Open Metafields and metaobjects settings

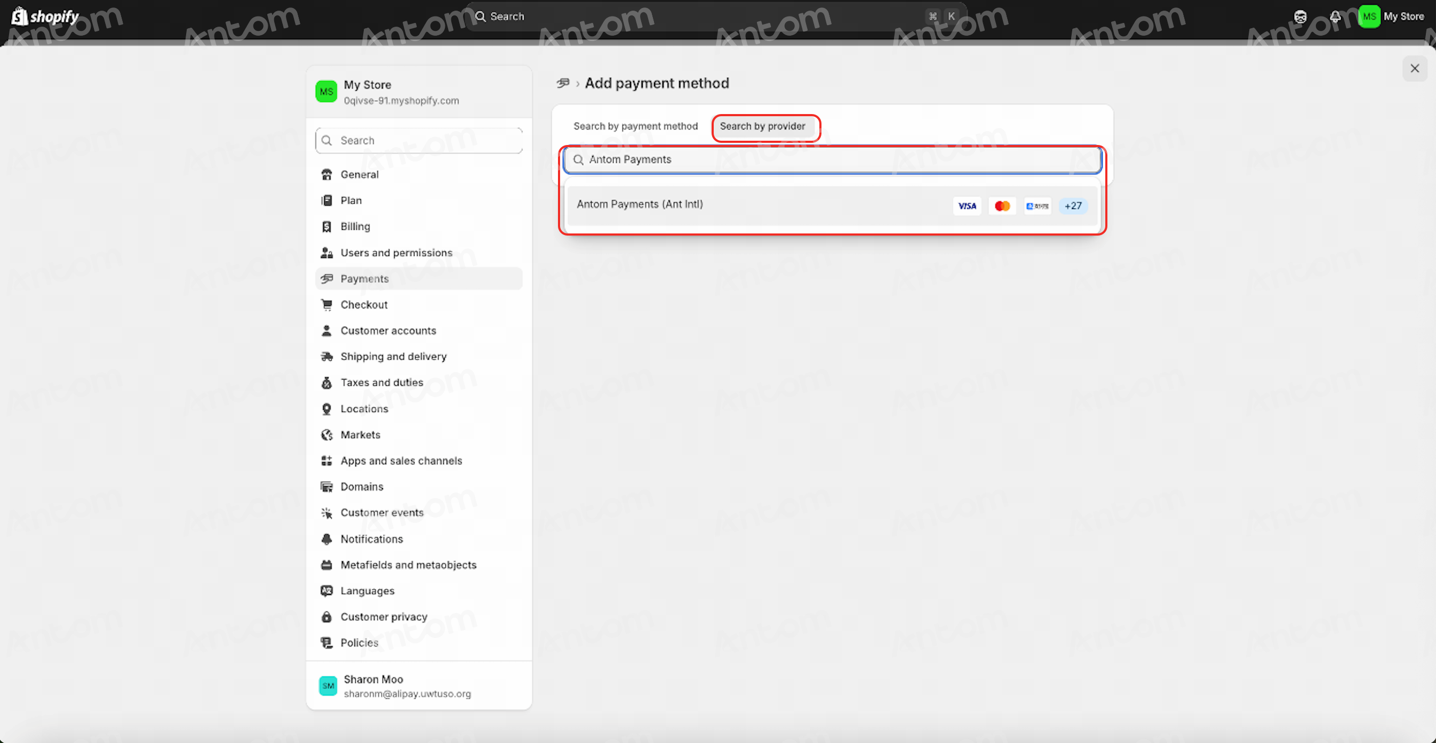(419, 565)
